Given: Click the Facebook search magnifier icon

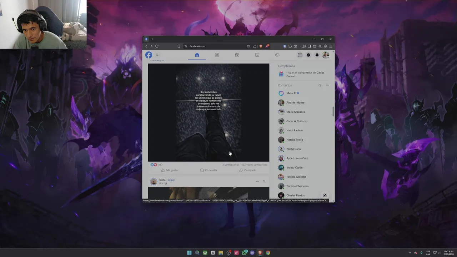Looking at the screenshot, I should coord(157,55).
